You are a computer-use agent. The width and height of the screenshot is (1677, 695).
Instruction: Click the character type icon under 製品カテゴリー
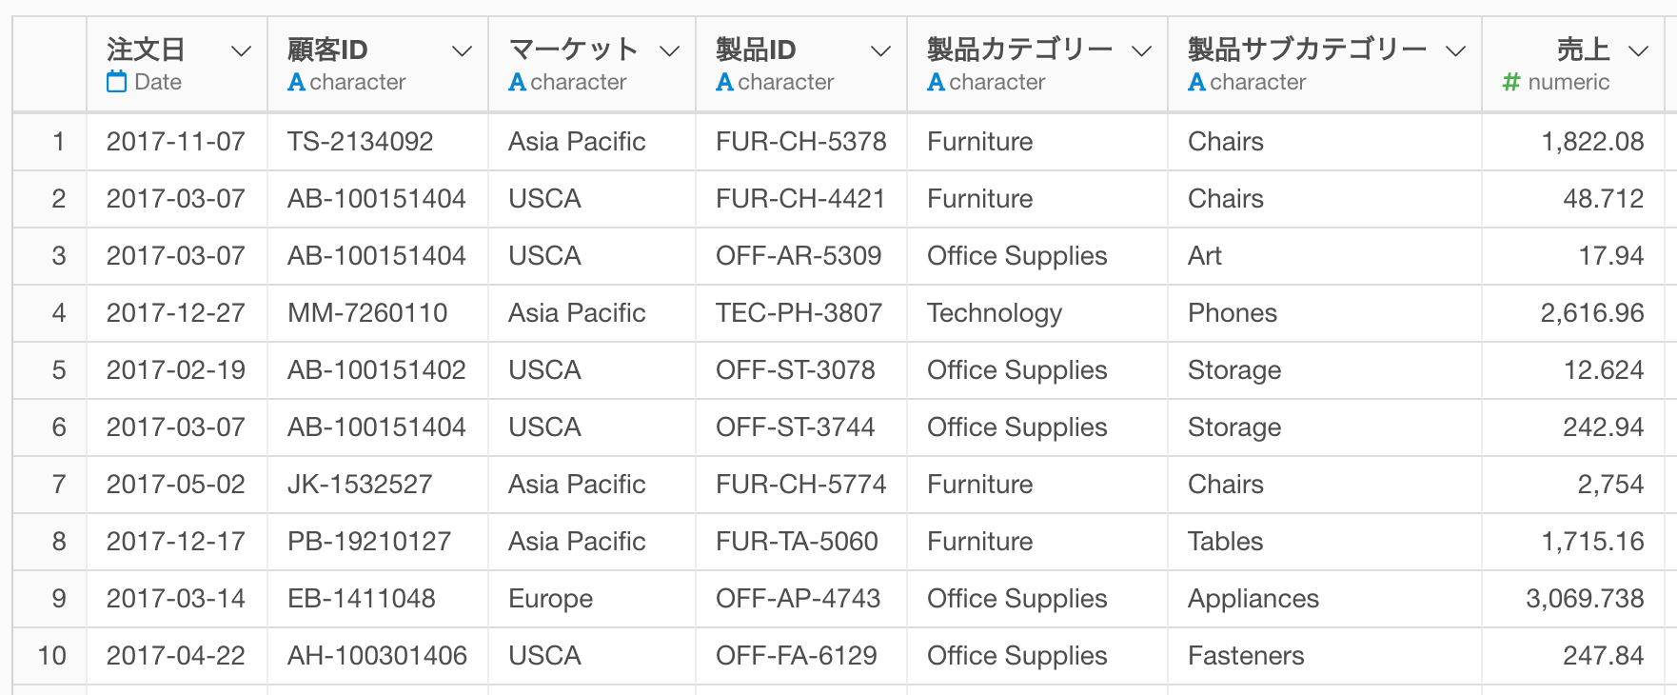(936, 83)
